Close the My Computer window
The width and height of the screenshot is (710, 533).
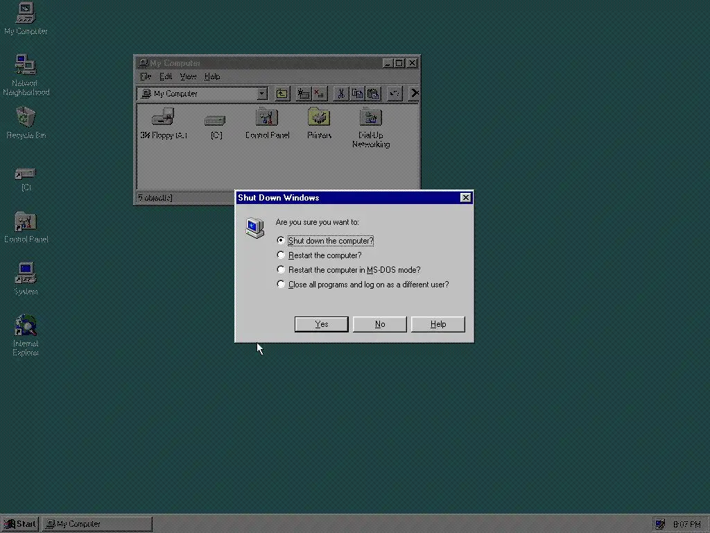point(412,63)
